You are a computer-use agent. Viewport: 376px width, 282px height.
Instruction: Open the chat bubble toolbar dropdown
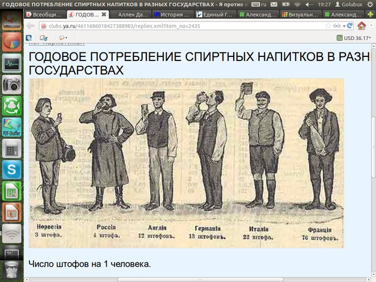(63, 38)
